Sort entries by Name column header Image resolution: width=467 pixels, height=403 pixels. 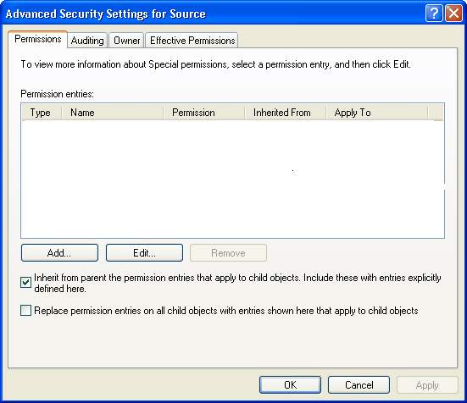coord(113,113)
